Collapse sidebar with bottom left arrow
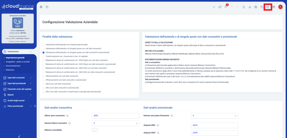Image resolution: width=287 pixels, height=138 pixels. pyautogui.click(x=19, y=136)
